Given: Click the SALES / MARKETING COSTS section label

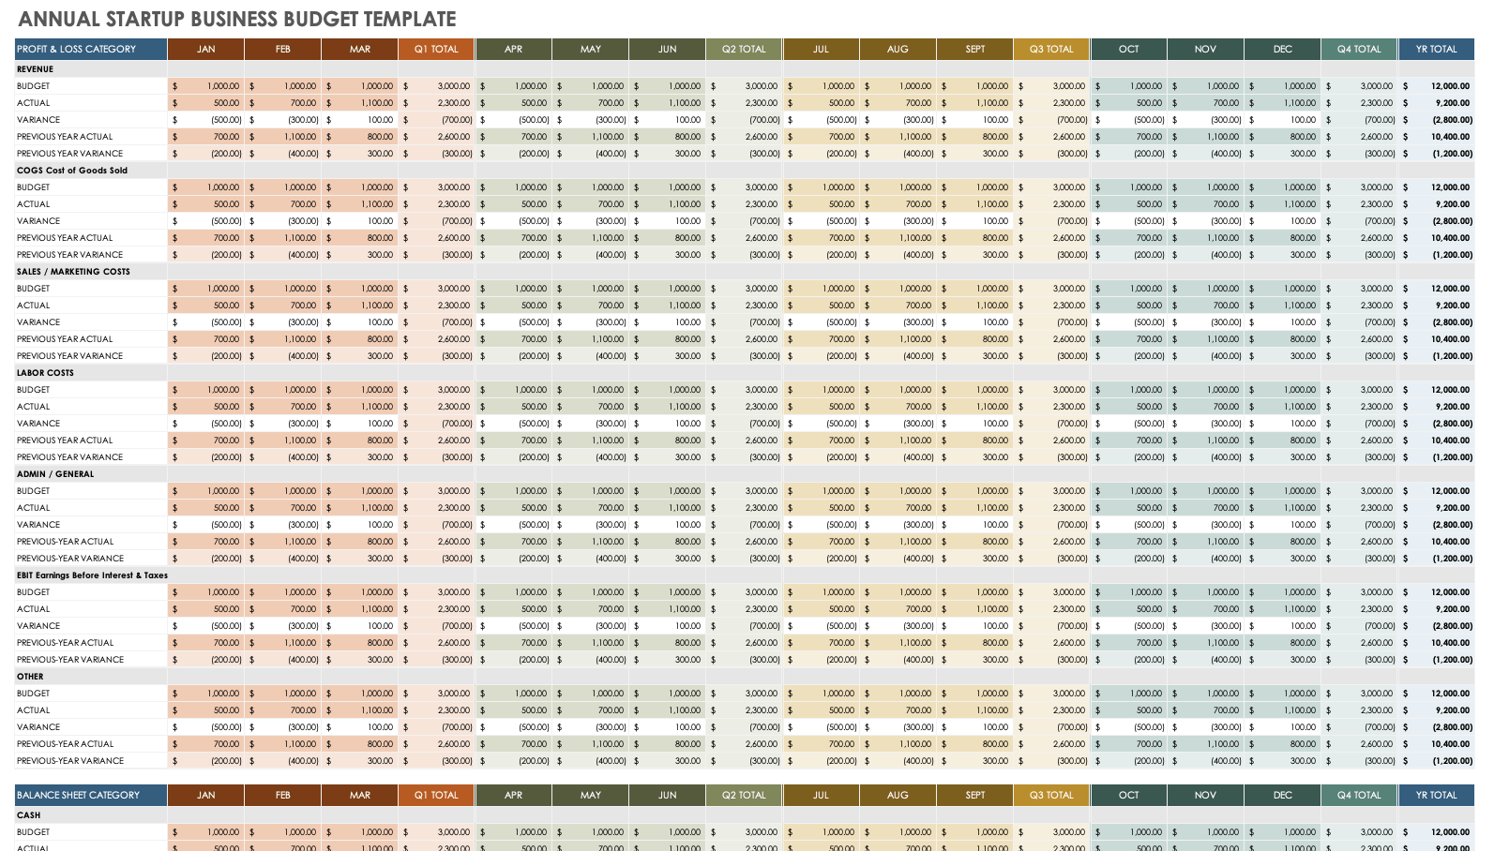Looking at the screenshot, I should (x=73, y=272).
